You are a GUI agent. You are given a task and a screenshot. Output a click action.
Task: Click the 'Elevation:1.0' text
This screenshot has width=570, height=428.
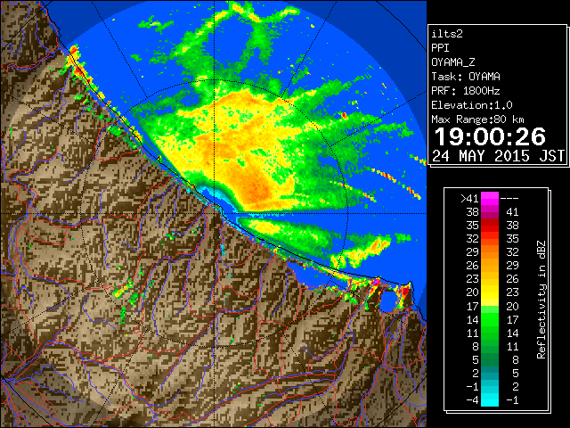tap(472, 105)
